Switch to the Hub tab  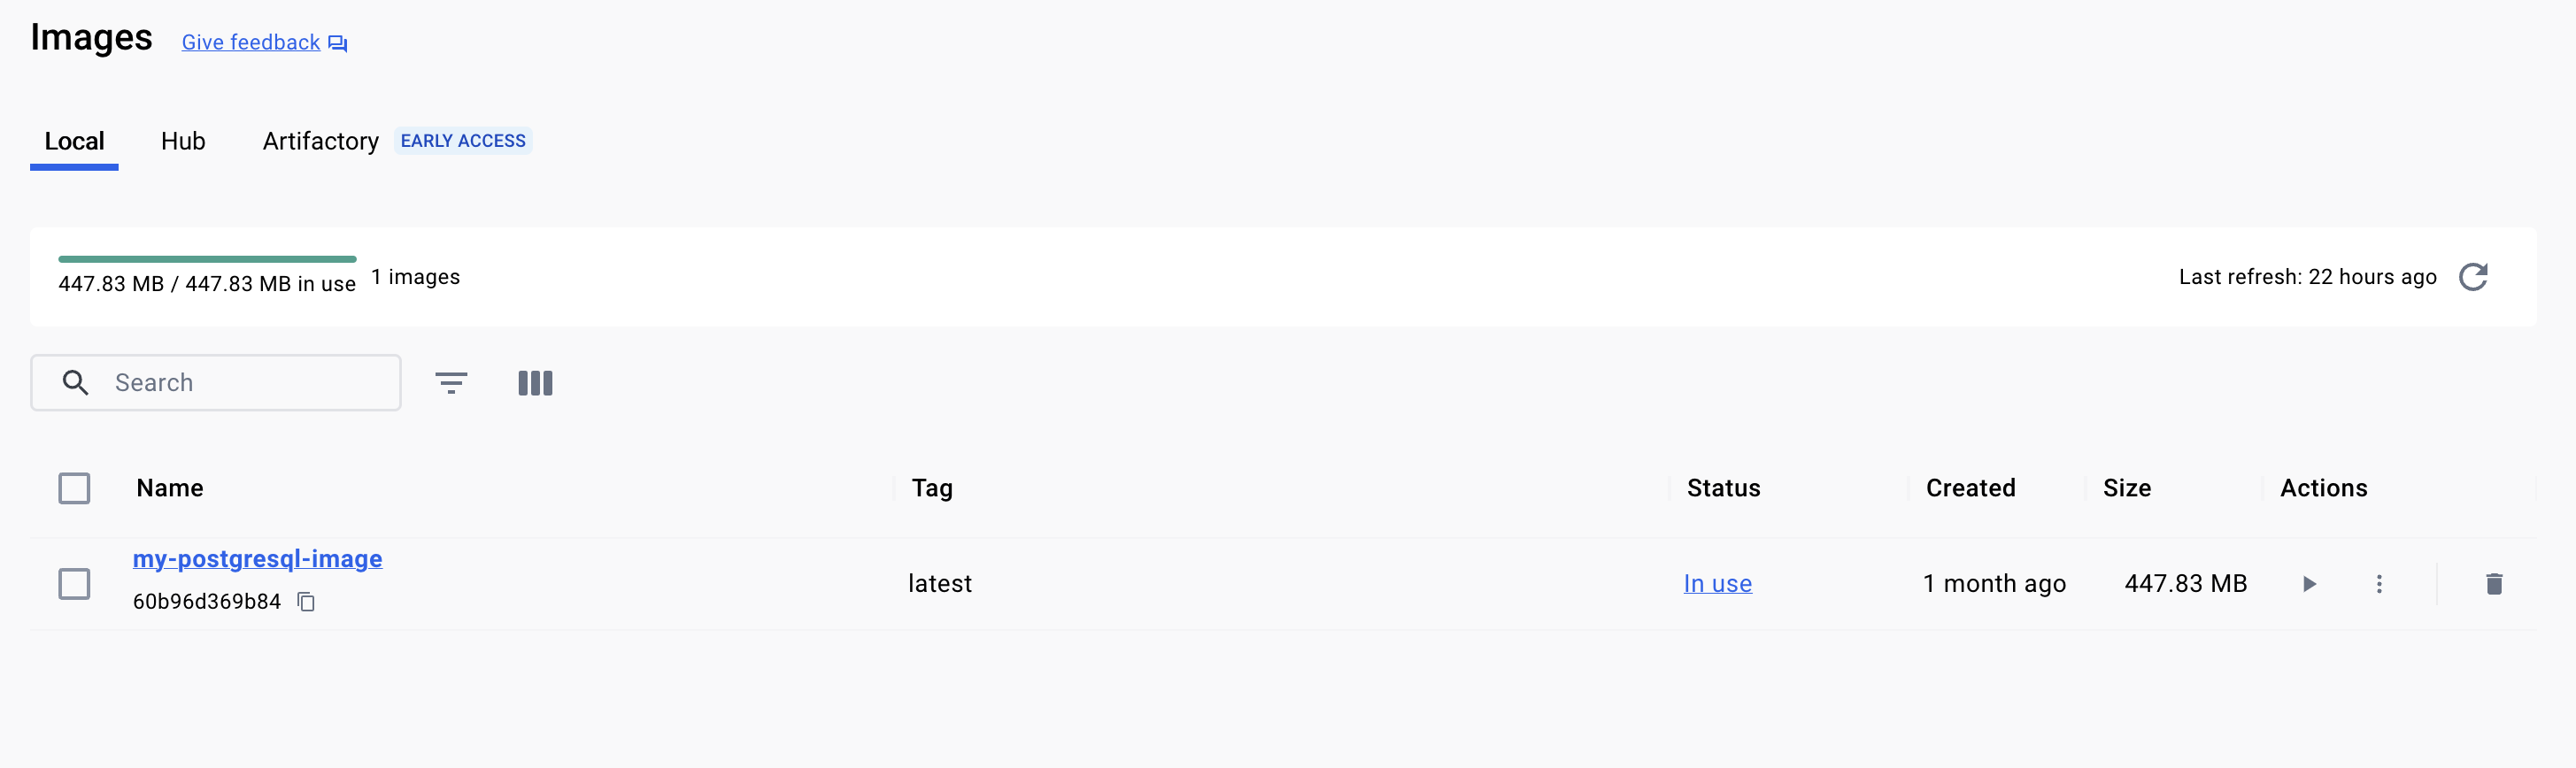[183, 141]
